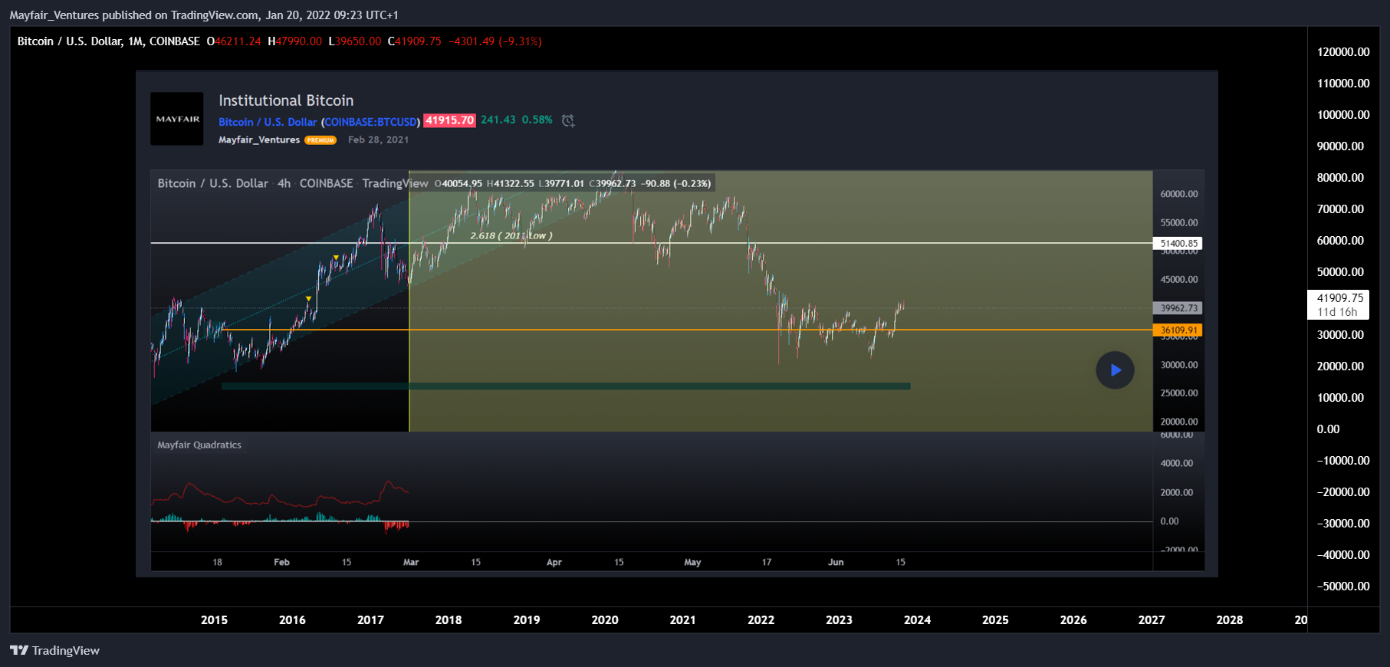The height and width of the screenshot is (667, 1390).
Task: Click the Mayfair Quadratics indicator label
Action: 199,445
